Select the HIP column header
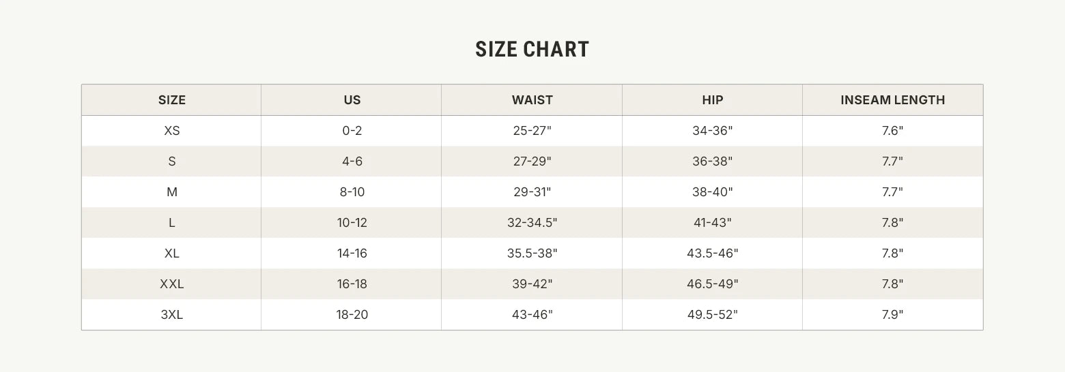Viewport: 1065px width, 372px height. 712,100
